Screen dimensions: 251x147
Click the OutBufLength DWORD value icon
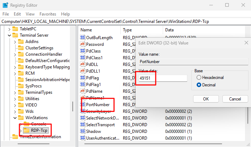[83, 38]
